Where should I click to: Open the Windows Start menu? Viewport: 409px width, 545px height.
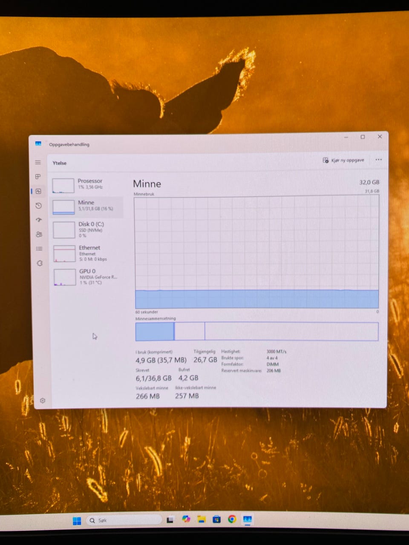(77, 521)
